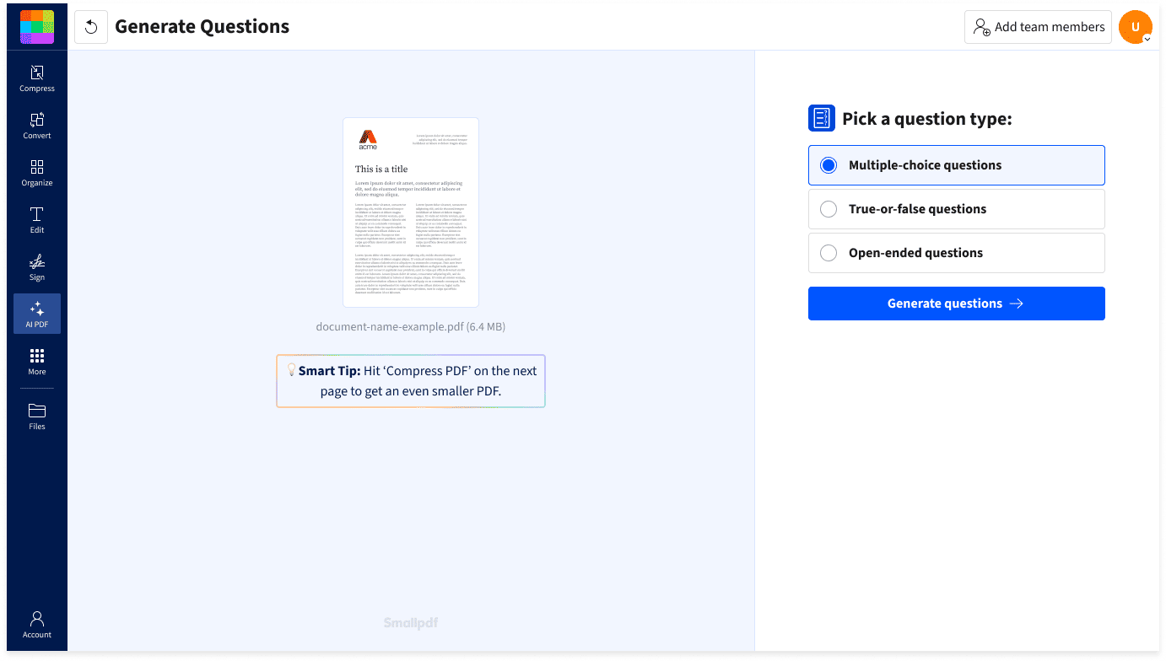Click the PDF document preview thumbnail
The image size is (1166, 661).
(x=411, y=212)
